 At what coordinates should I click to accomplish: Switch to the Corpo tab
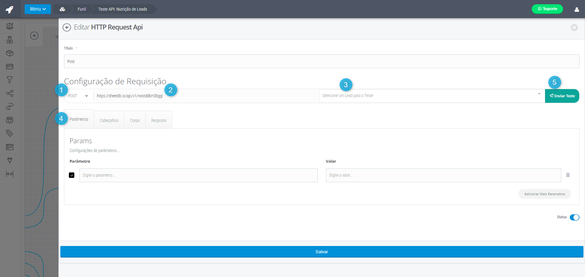click(135, 120)
